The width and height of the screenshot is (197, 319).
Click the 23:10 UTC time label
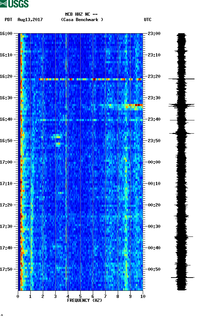(154, 55)
